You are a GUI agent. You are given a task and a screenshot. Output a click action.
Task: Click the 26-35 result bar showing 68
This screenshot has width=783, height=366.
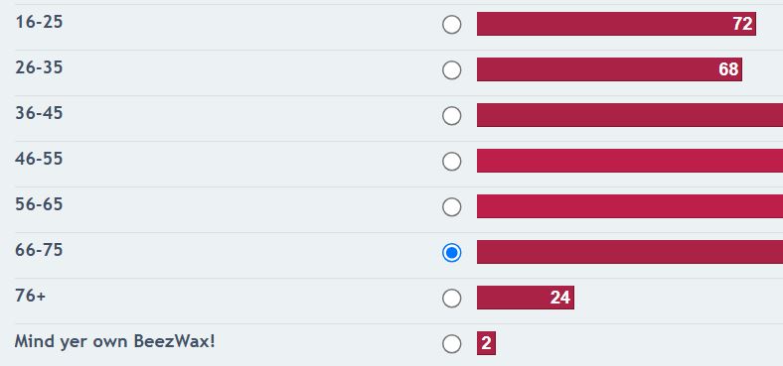pyautogui.click(x=609, y=69)
